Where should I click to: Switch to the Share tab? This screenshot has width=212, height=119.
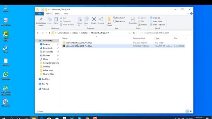(57, 14)
